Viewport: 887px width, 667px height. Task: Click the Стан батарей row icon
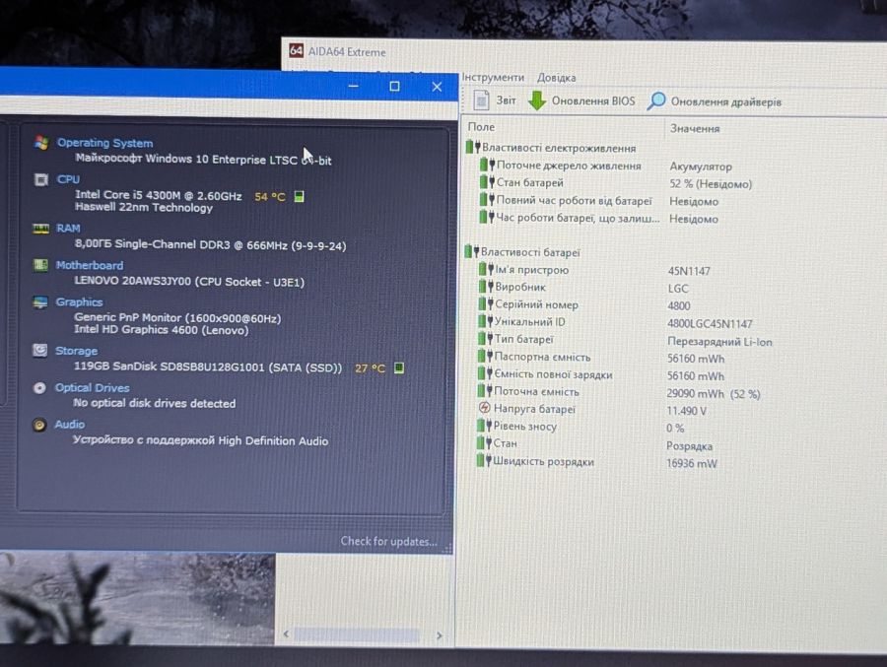487,182
